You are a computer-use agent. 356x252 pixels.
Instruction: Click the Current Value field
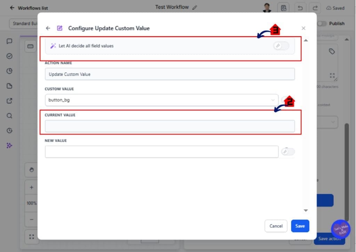tap(170, 126)
